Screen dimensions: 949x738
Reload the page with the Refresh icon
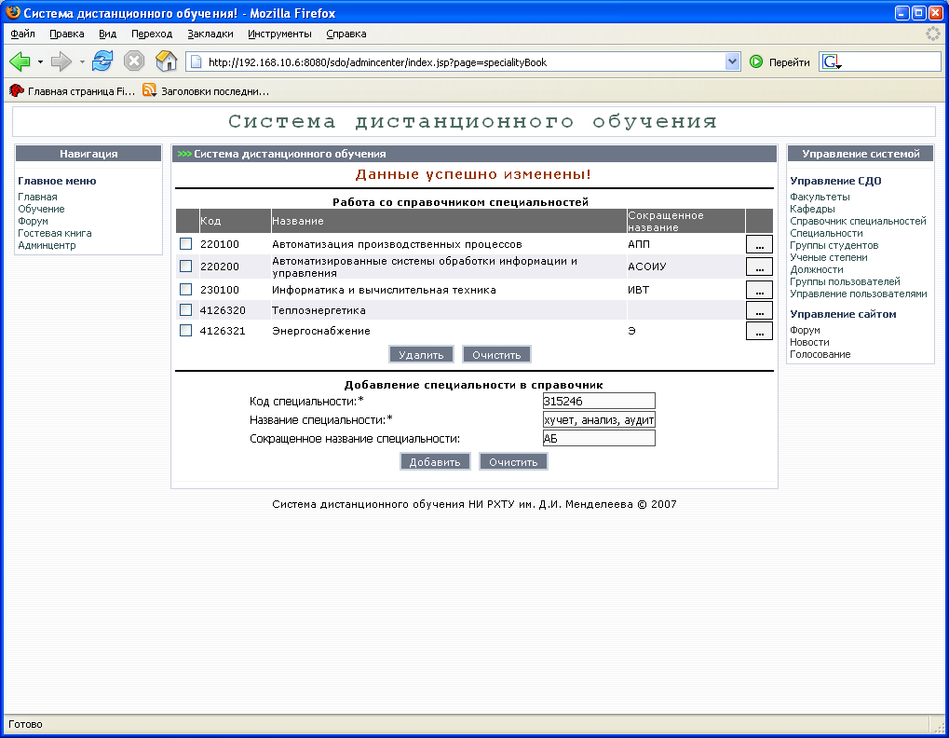tap(102, 61)
